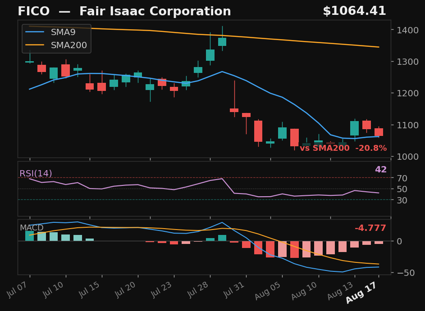This screenshot has height=311, width=425.
Task: Click the RSI 30 axis label
Action: 402,200
